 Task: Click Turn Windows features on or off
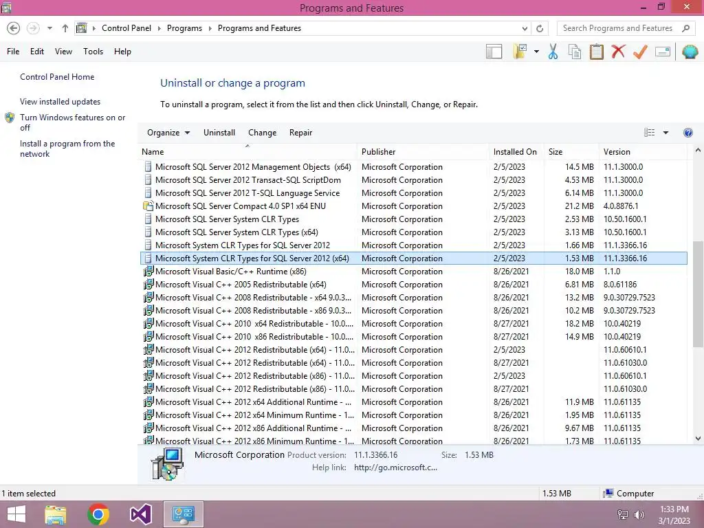pyautogui.click(x=72, y=122)
